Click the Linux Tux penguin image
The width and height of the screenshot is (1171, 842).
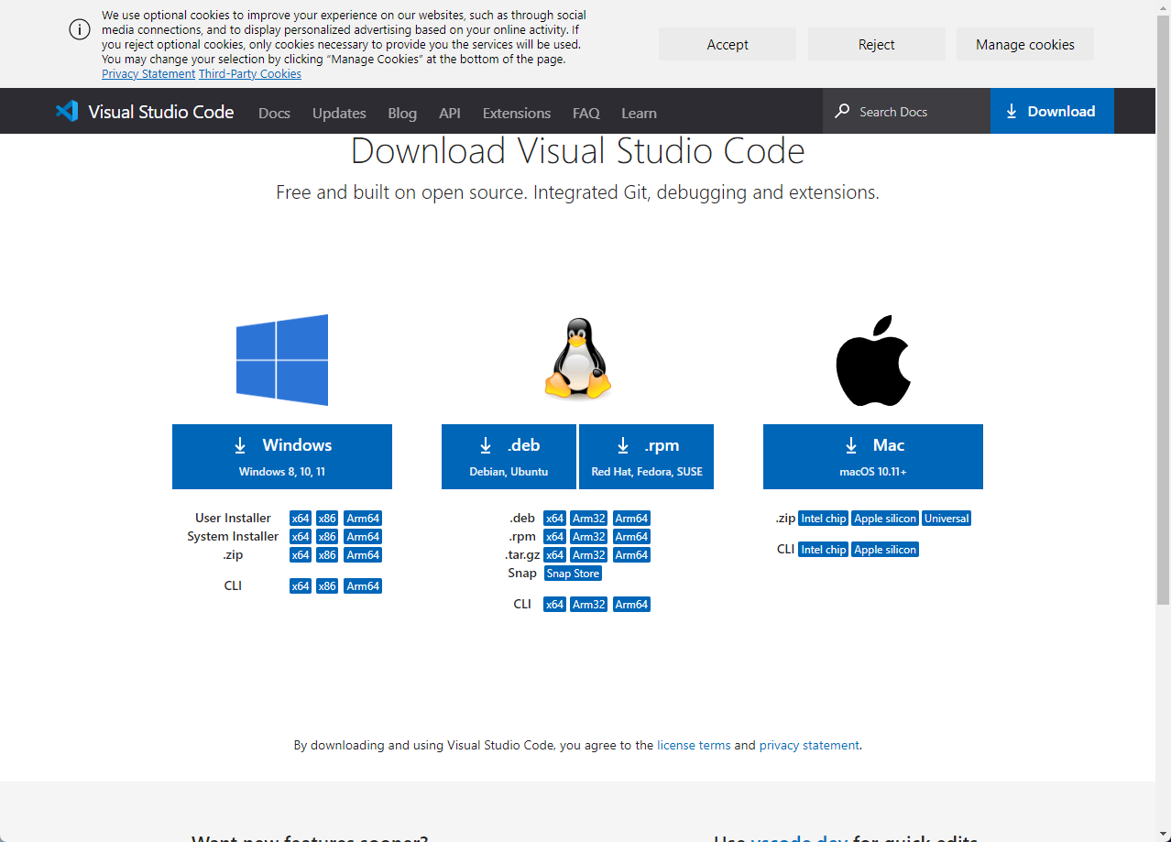[578, 358]
